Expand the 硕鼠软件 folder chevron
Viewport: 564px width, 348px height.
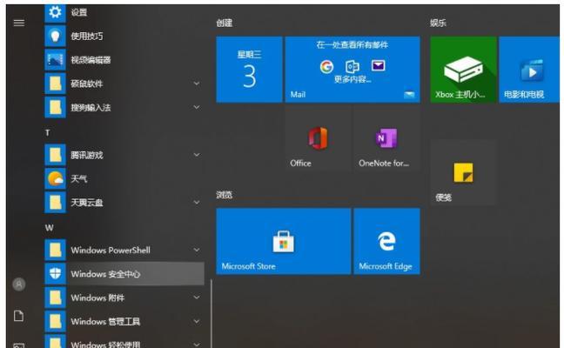tap(197, 84)
